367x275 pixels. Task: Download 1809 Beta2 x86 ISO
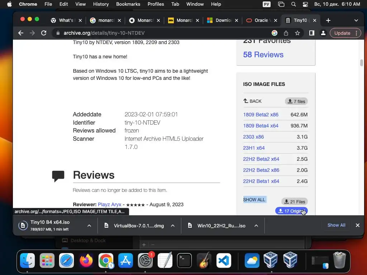pyautogui.click(x=261, y=115)
